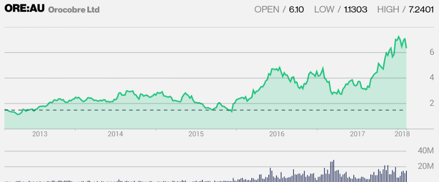
Task: Select the OPEN value 6.10
Action: pos(296,9)
